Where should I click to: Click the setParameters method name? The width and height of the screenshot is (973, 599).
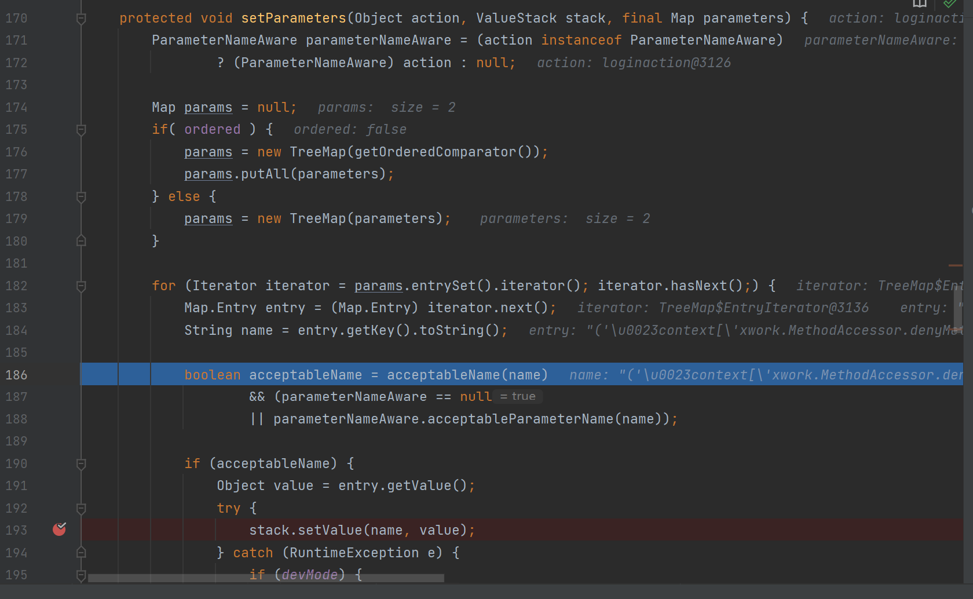click(294, 18)
